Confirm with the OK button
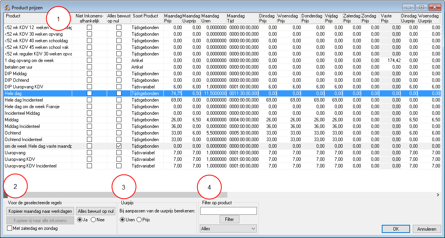The height and width of the screenshot is (238, 445). coord(395,229)
